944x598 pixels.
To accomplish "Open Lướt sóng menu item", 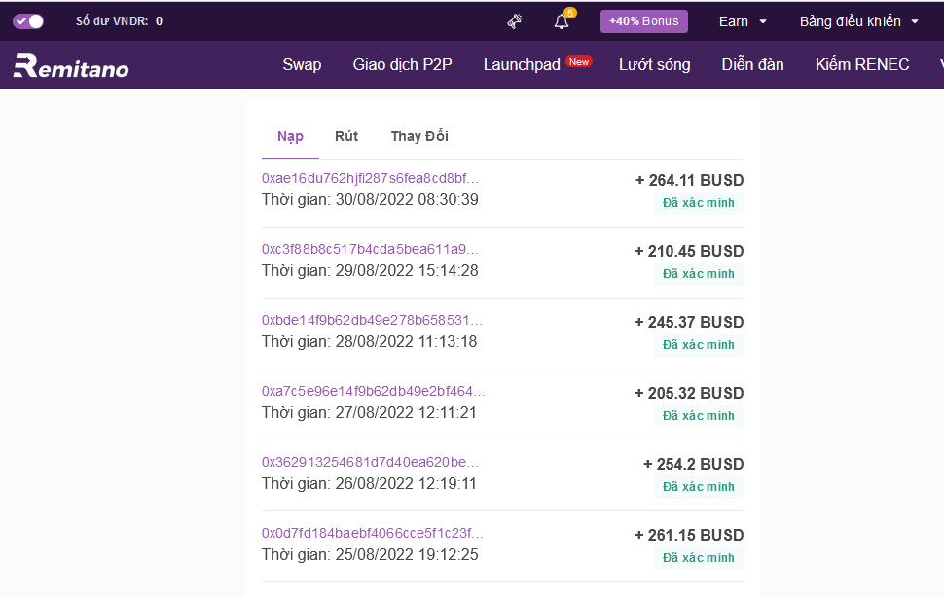I will pos(654,64).
